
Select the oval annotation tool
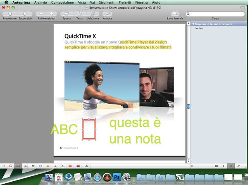click(x=10, y=166)
